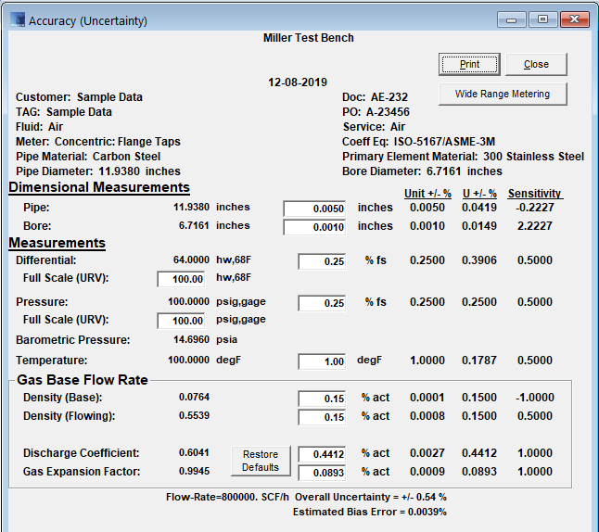
Task: Edit the Pressure % fs accuracy field
Action: coord(324,303)
